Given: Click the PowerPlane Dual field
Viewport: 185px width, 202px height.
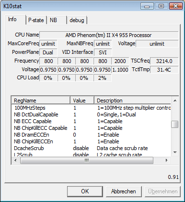Looking at the screenshot, I should coord(48,52).
